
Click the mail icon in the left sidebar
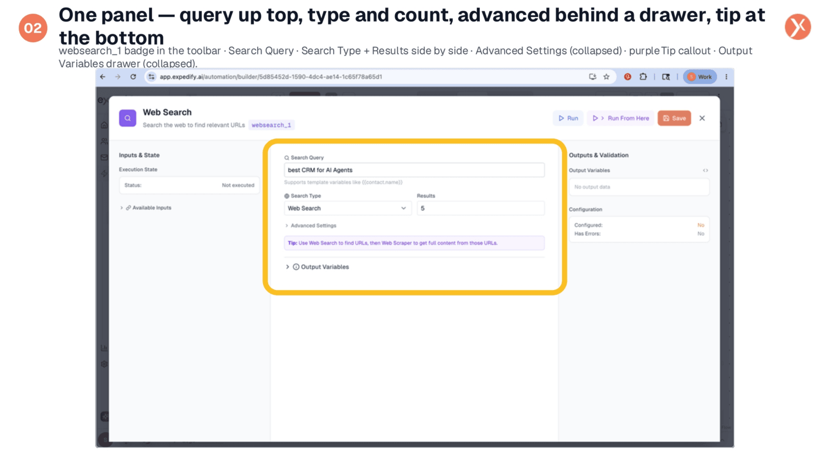point(104,157)
